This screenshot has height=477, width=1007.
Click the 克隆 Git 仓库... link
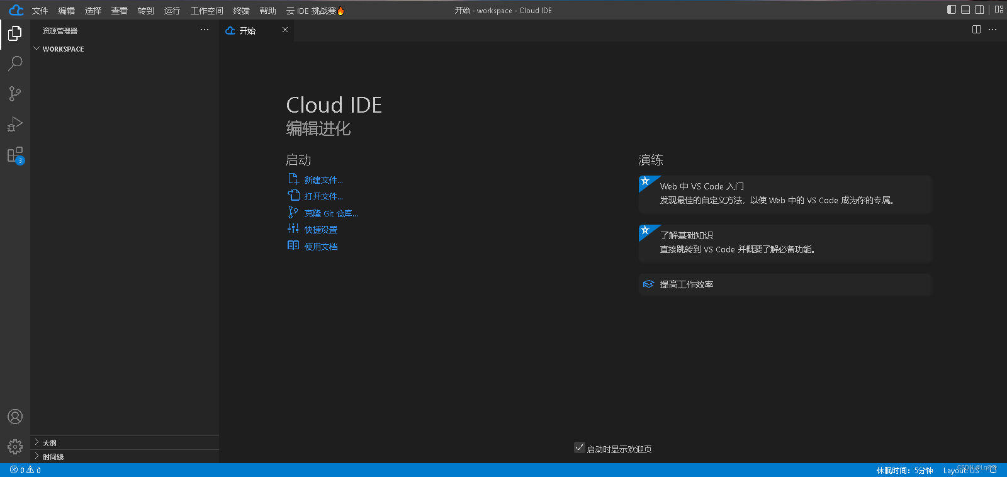pyautogui.click(x=331, y=213)
